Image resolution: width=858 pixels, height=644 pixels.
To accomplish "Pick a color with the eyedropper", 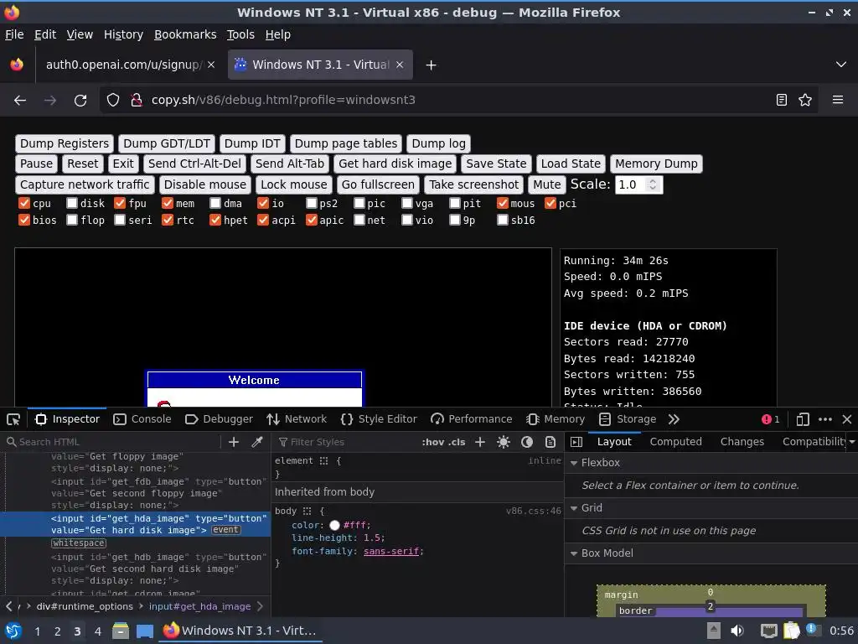I will pos(256,442).
